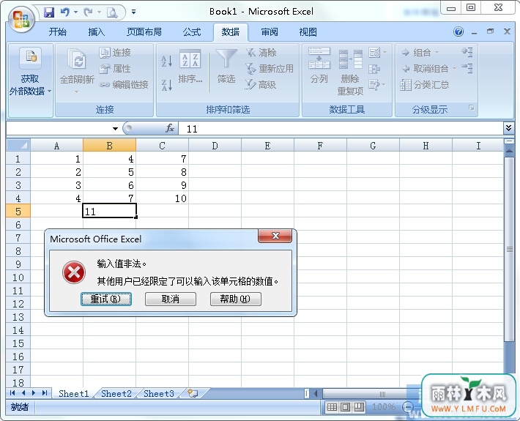Click 清除 clear filter

click(x=261, y=53)
